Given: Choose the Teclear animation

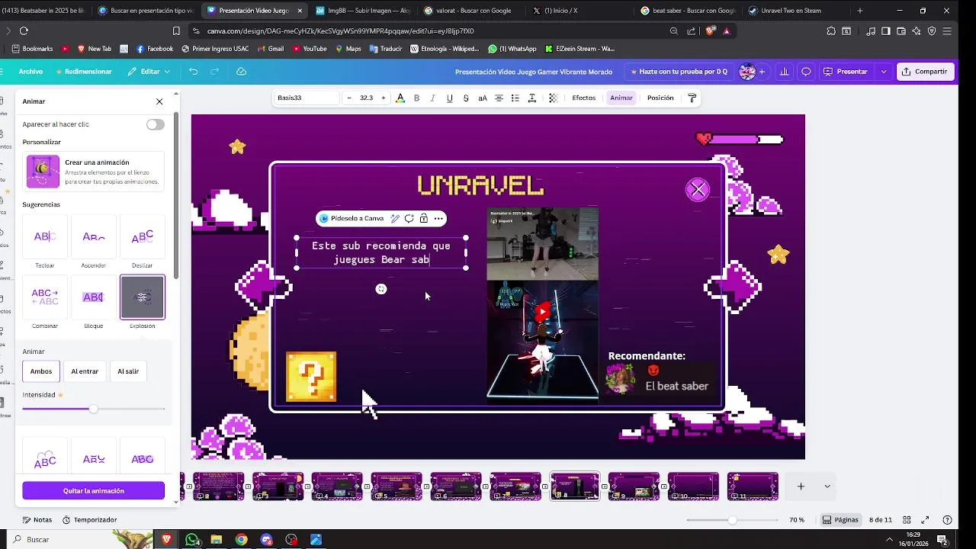Looking at the screenshot, I should tap(45, 236).
